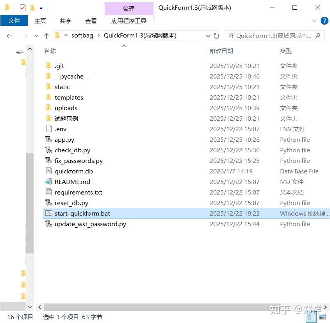Click the date 2026/1/7 14:19
This screenshot has height=323, width=330.
(x=231, y=171)
